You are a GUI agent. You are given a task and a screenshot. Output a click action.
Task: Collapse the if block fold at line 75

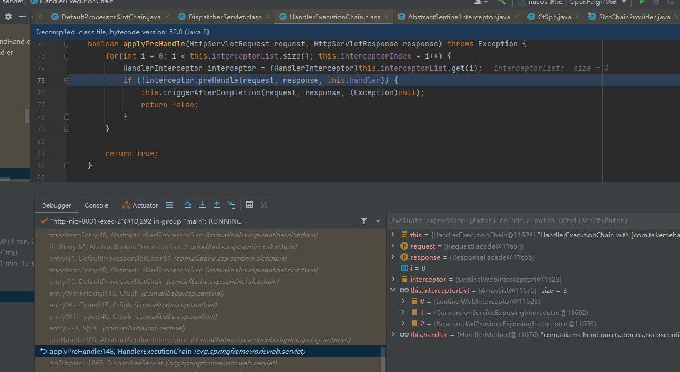click(67, 80)
